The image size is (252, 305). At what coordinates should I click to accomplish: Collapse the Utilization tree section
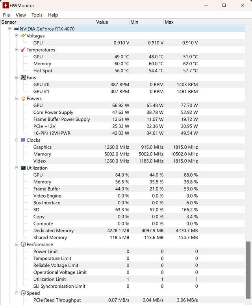(x=17, y=168)
